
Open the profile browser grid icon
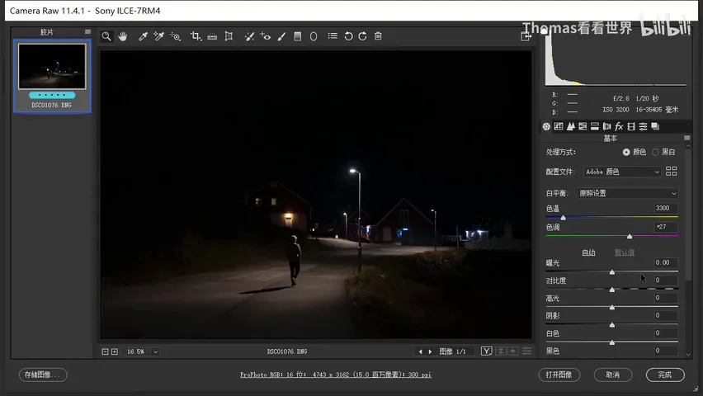671,172
